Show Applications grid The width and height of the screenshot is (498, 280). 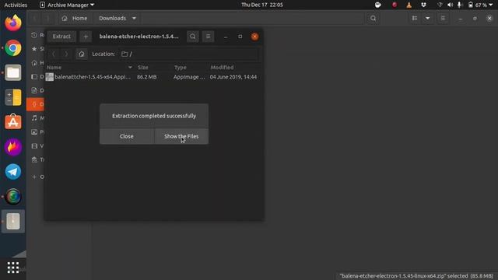[x=13, y=268]
